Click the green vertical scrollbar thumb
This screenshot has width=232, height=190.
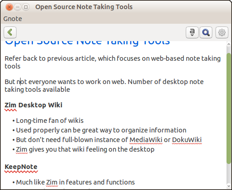[229, 108]
